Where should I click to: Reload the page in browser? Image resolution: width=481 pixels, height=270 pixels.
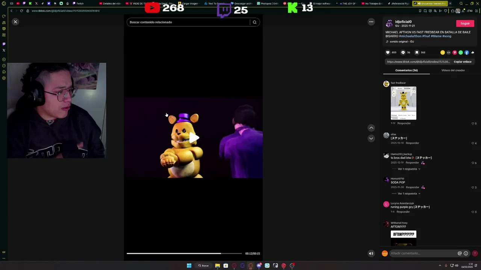point(21,11)
